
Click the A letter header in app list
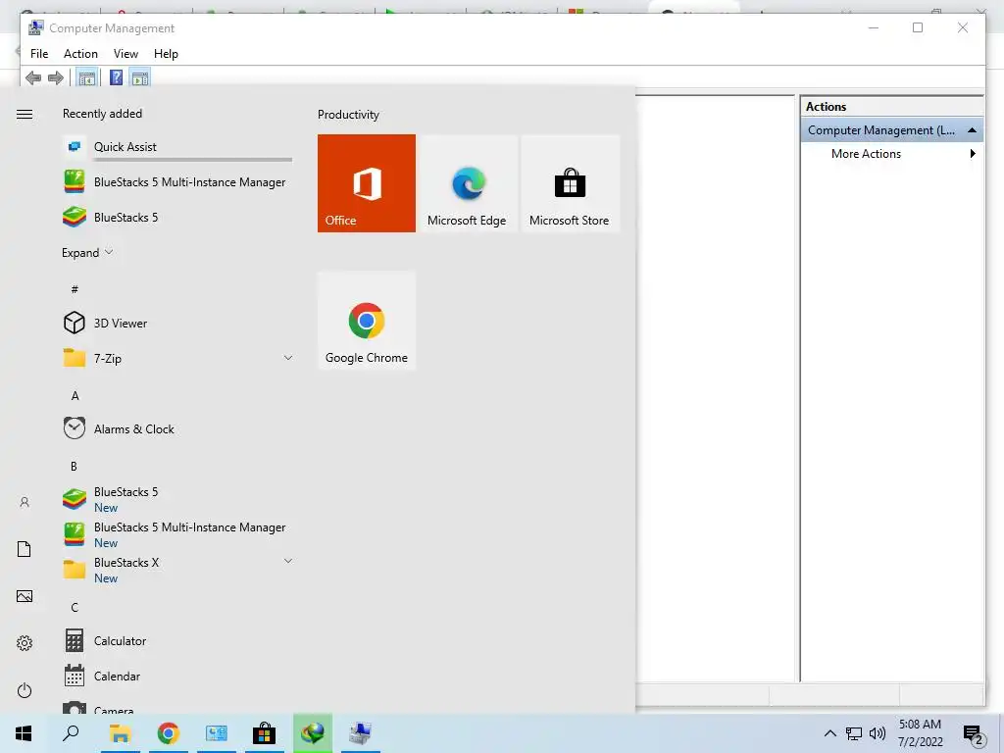[x=75, y=396]
